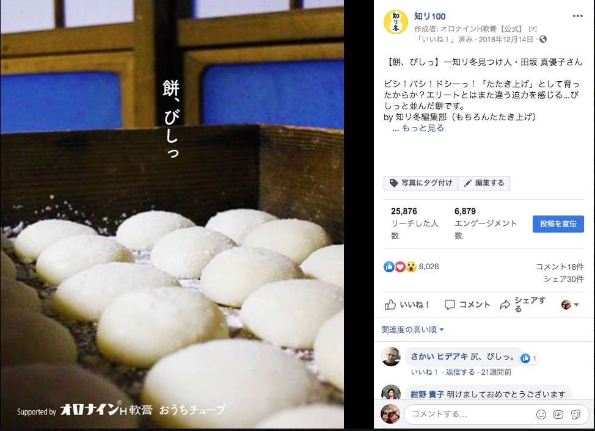This screenshot has height=431, width=595.
Task: Open the three-dots post options menu
Action: tap(577, 16)
